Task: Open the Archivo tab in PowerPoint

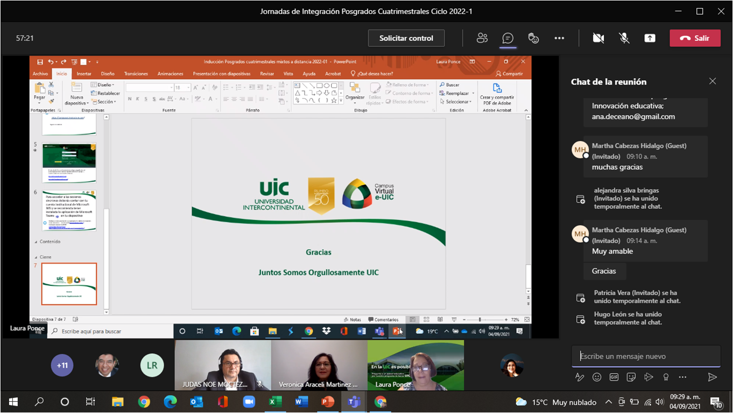Action: pyautogui.click(x=40, y=74)
